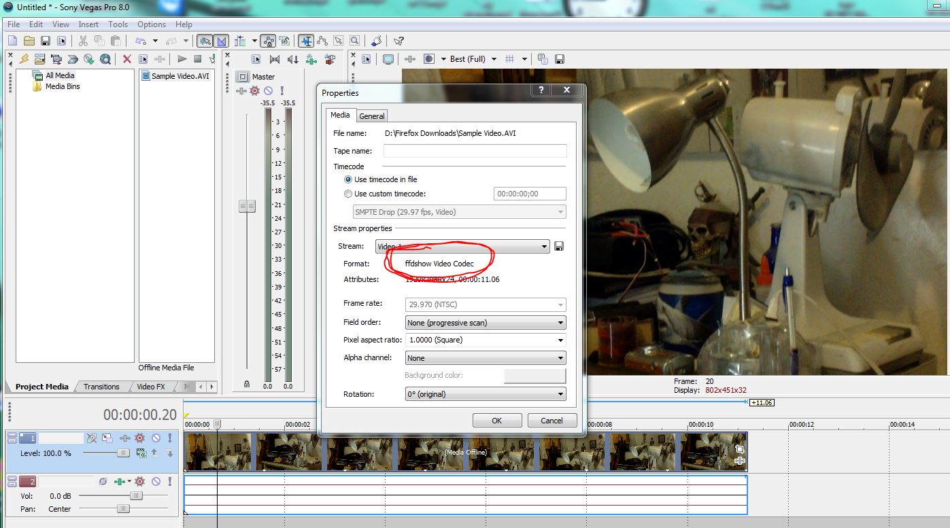
Task: Click the Properties dialog help question button
Action: pyautogui.click(x=541, y=90)
